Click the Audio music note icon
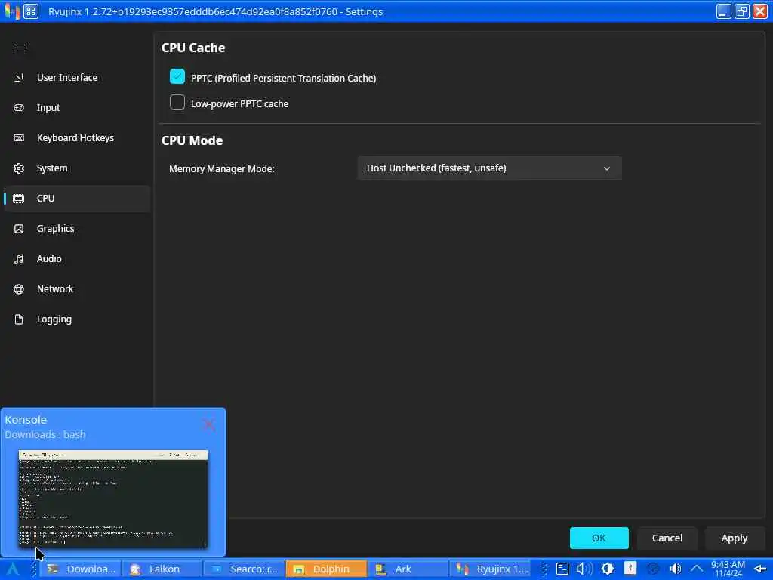The height and width of the screenshot is (580, 773). click(19, 259)
